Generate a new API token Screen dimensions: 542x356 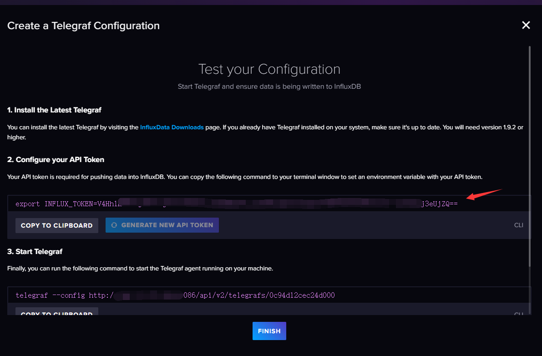[x=162, y=225]
